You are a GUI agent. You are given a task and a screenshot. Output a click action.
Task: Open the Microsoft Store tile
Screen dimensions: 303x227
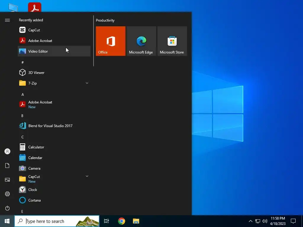pos(172,41)
